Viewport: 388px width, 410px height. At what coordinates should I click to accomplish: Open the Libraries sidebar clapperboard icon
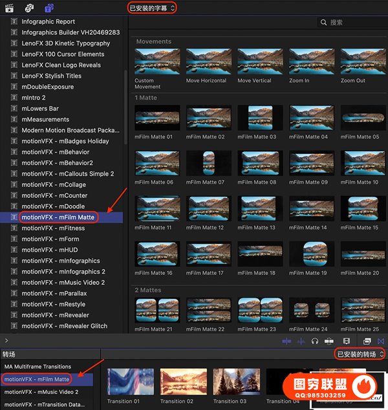coord(10,8)
